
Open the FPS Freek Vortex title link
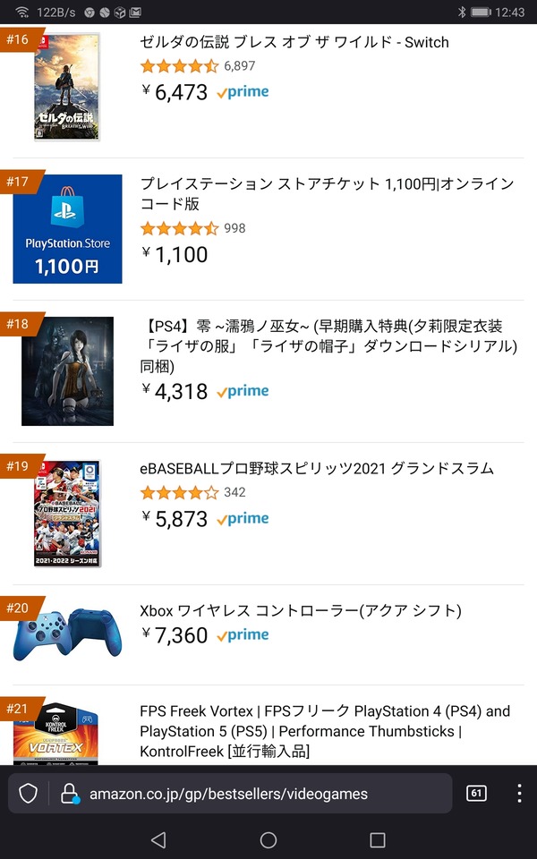point(325,731)
